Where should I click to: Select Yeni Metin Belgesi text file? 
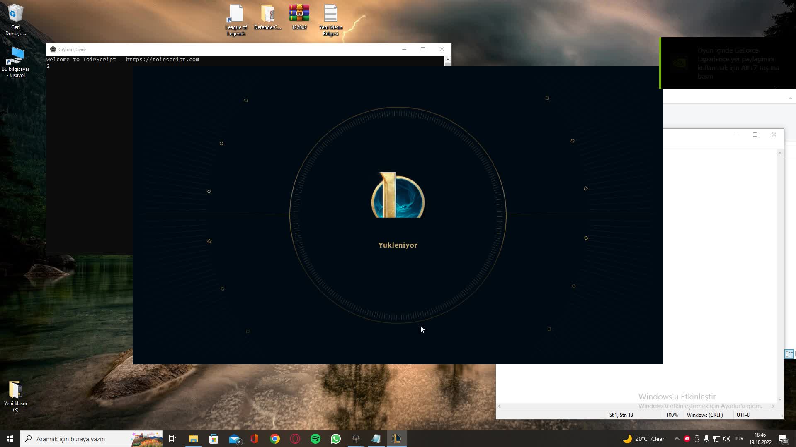pos(330,20)
